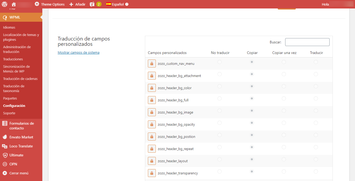The width and height of the screenshot is (355, 181).
Task: Click the Yoast notification count badge
Action: click(x=99, y=4)
